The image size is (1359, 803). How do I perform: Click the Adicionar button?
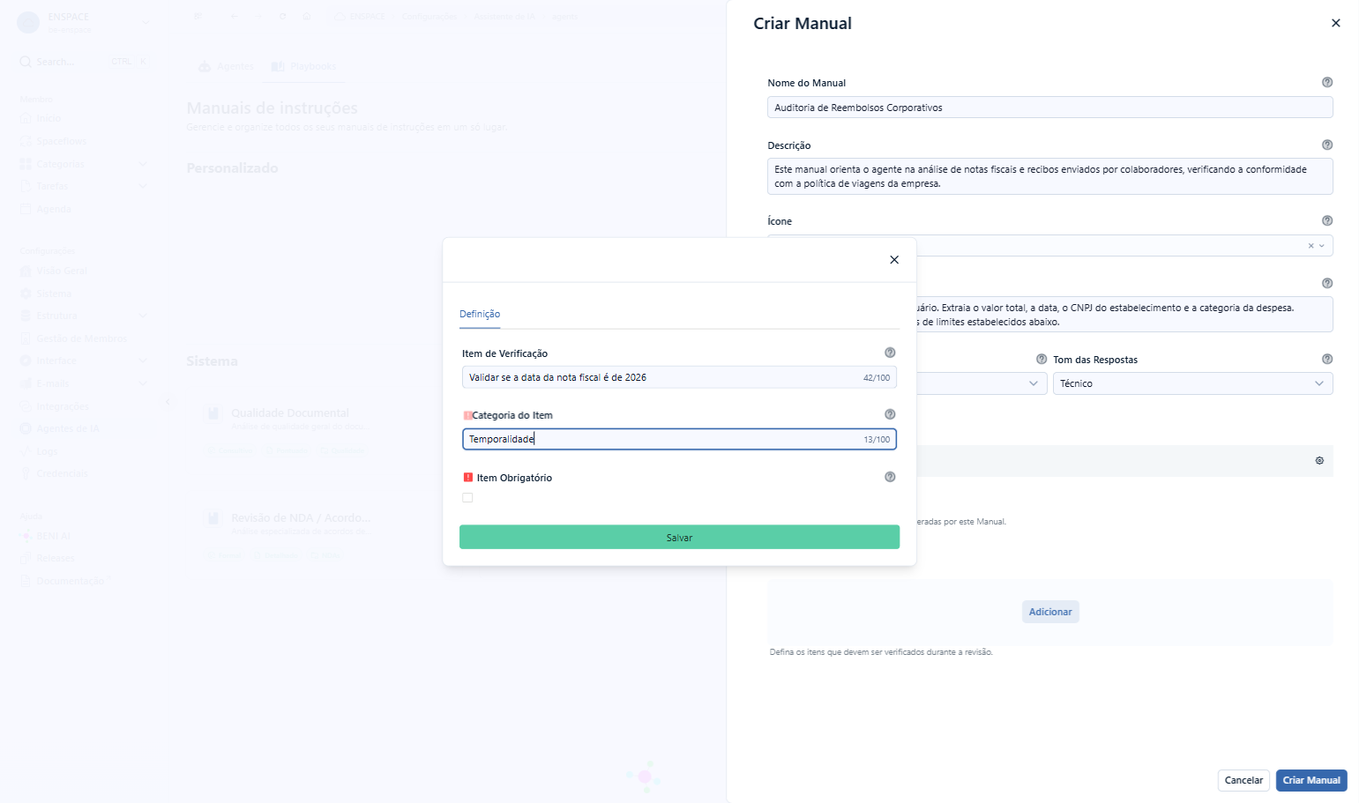click(1050, 612)
